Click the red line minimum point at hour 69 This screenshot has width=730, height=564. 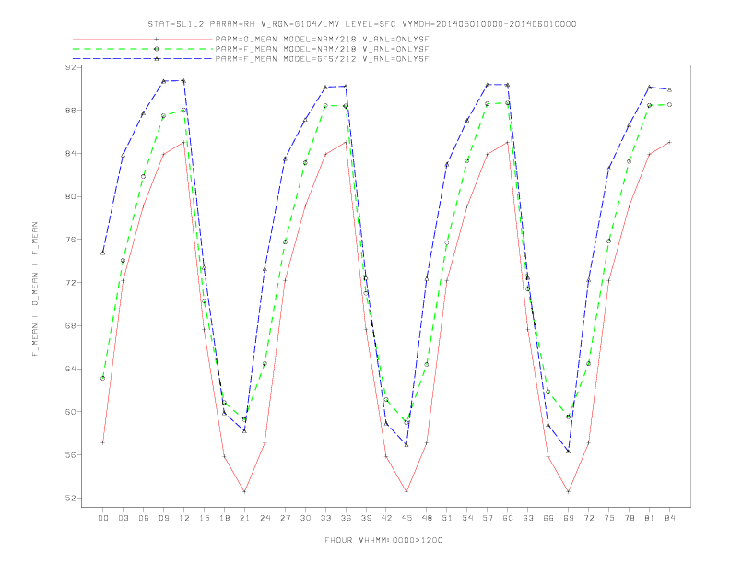click(x=569, y=491)
